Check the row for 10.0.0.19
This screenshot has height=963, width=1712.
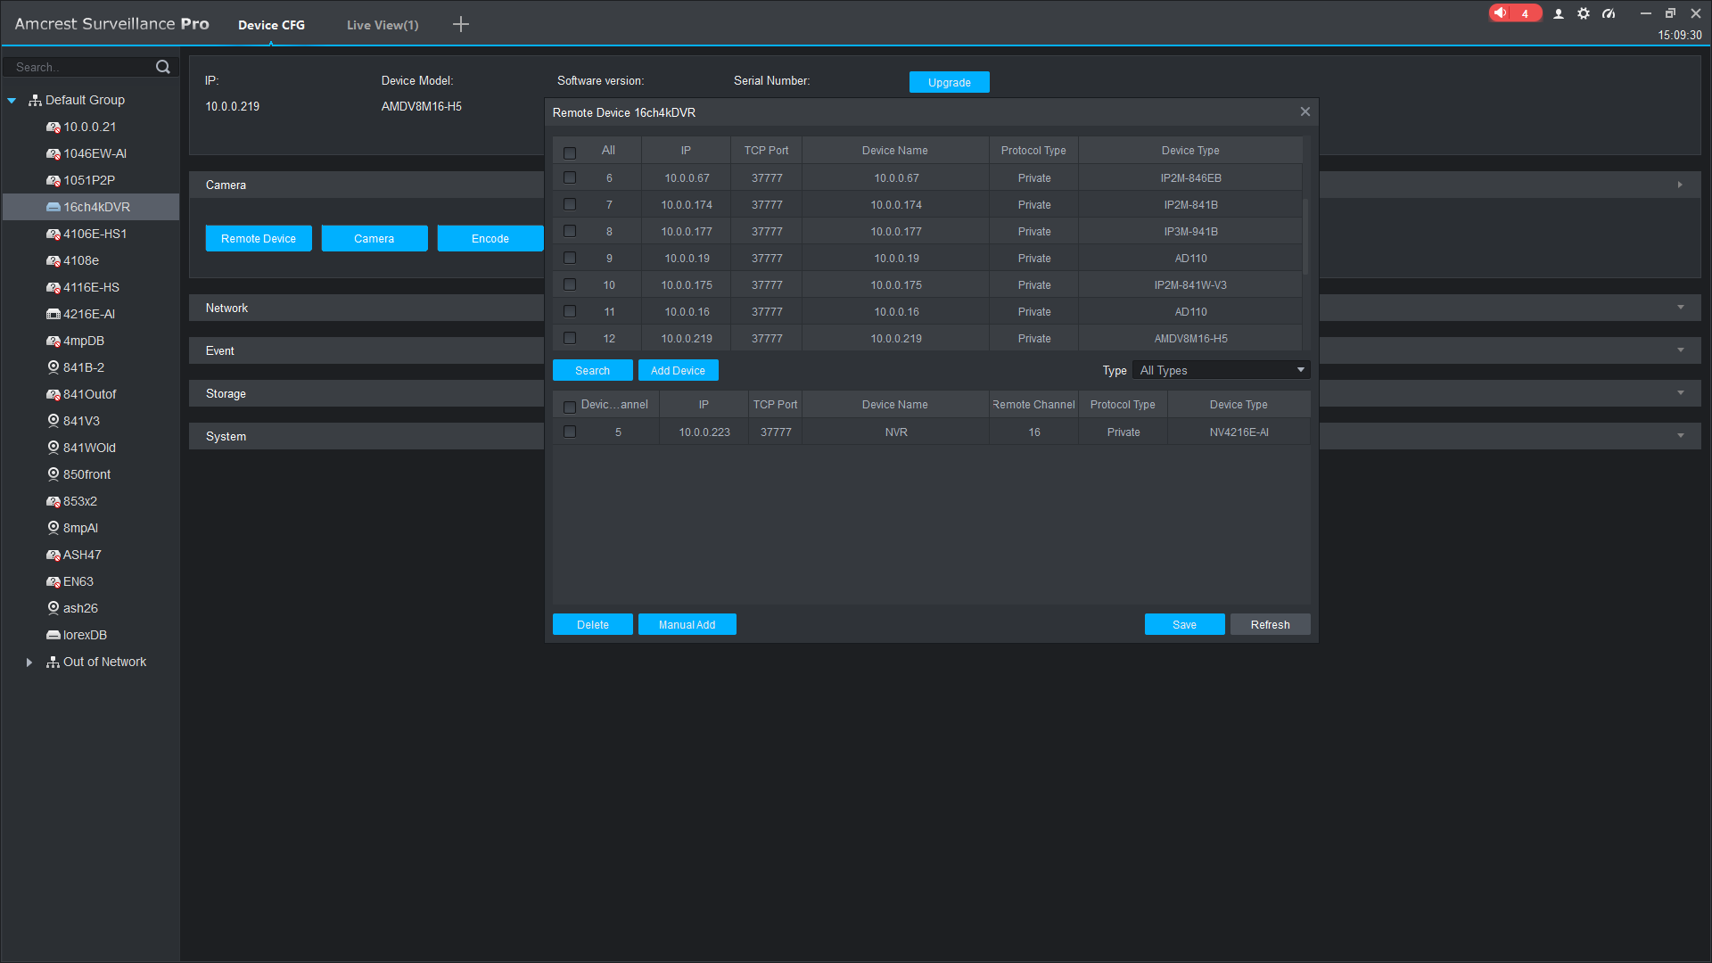(x=570, y=258)
